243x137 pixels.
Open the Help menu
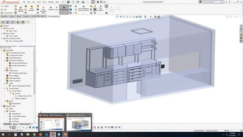click(x=57, y=2)
